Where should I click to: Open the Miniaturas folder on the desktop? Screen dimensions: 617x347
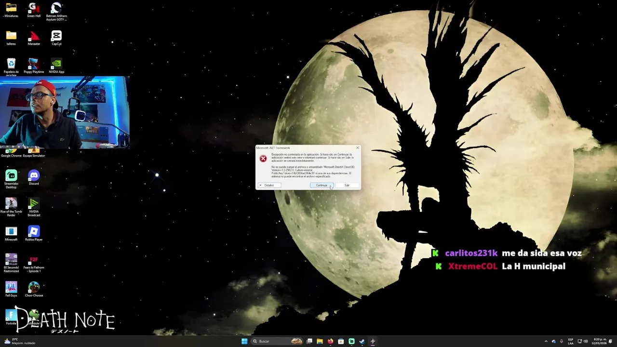(11, 10)
